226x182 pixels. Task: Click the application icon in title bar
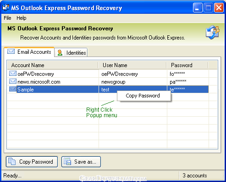(x=6, y=7)
